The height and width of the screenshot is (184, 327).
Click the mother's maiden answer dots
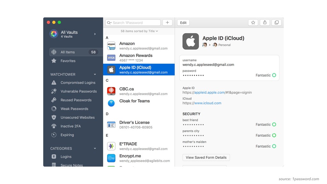193,146
